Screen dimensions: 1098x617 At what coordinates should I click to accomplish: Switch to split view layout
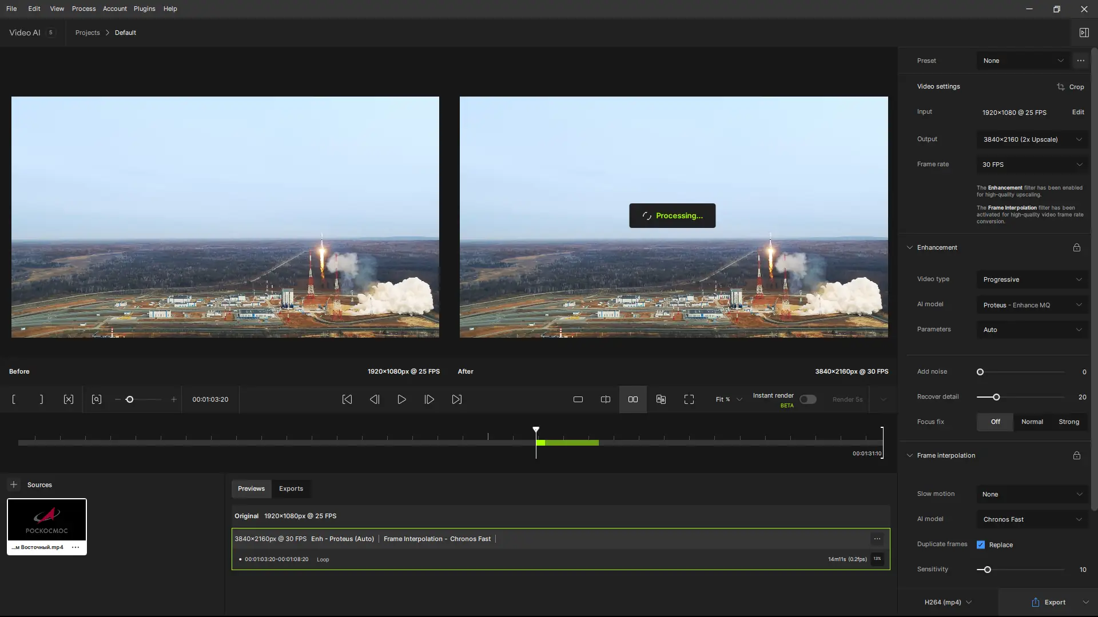[x=606, y=399]
